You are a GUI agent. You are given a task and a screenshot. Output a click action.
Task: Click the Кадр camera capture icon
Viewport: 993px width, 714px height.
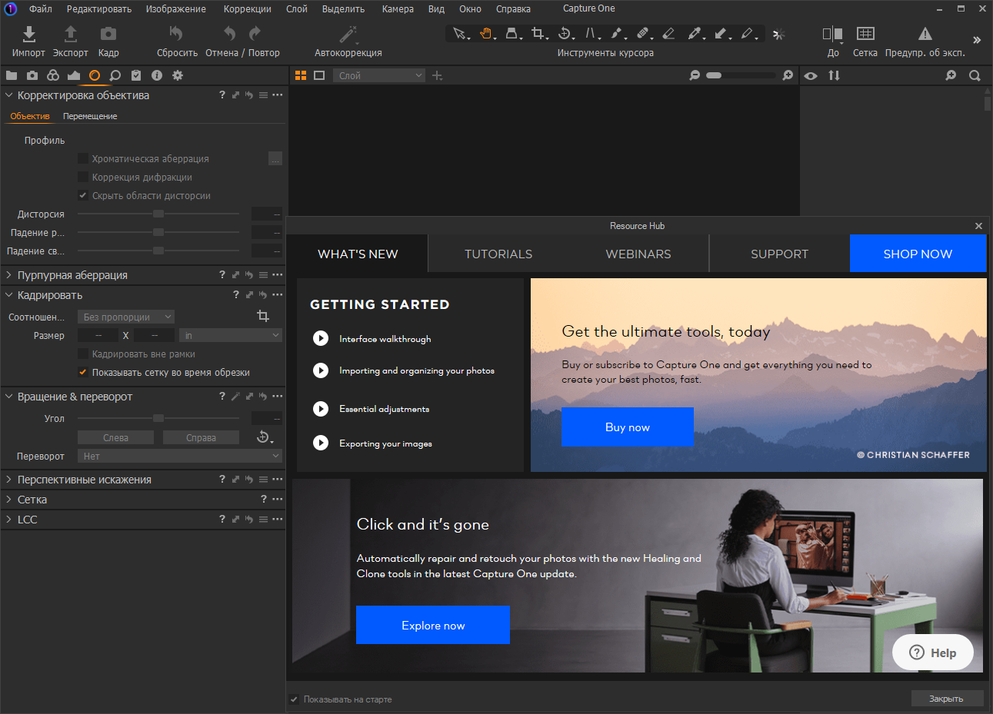[x=108, y=34]
